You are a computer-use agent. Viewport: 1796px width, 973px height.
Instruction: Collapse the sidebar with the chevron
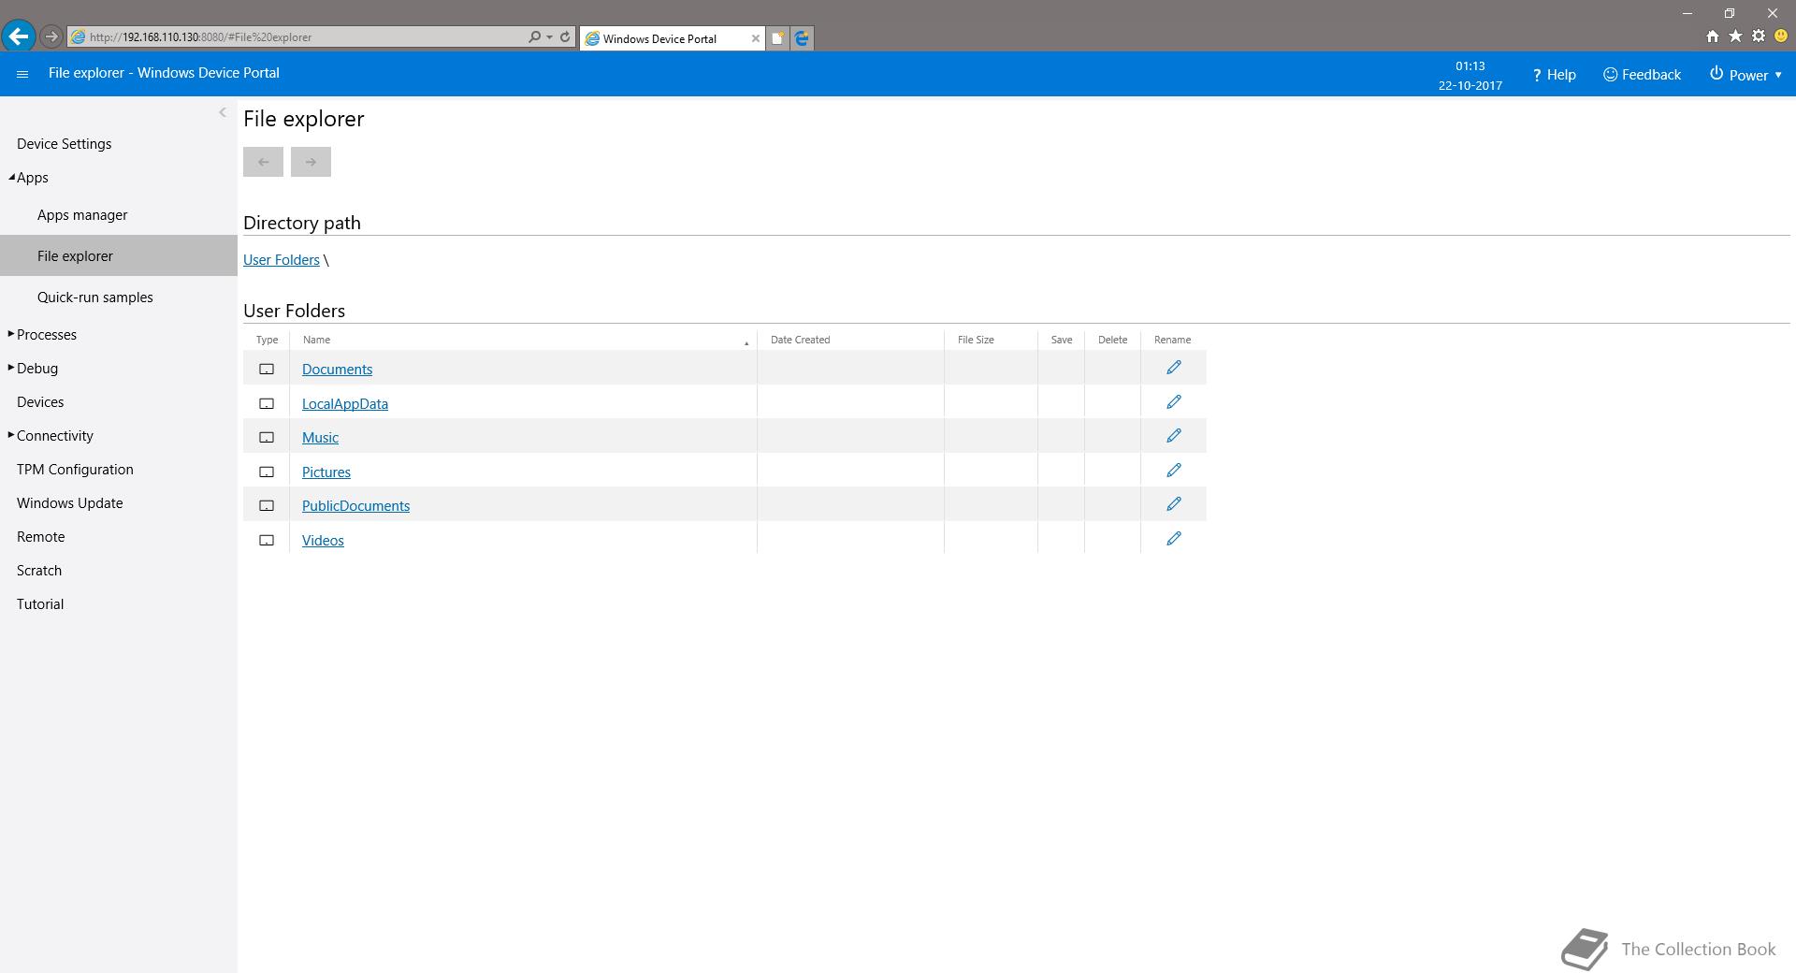(x=223, y=112)
